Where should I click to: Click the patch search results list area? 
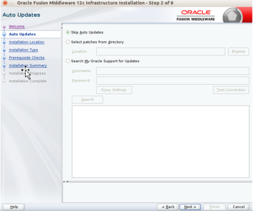(161, 141)
